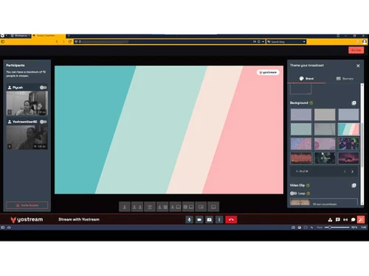Select the person plus screen share layout
369x276 pixels.
(176, 207)
